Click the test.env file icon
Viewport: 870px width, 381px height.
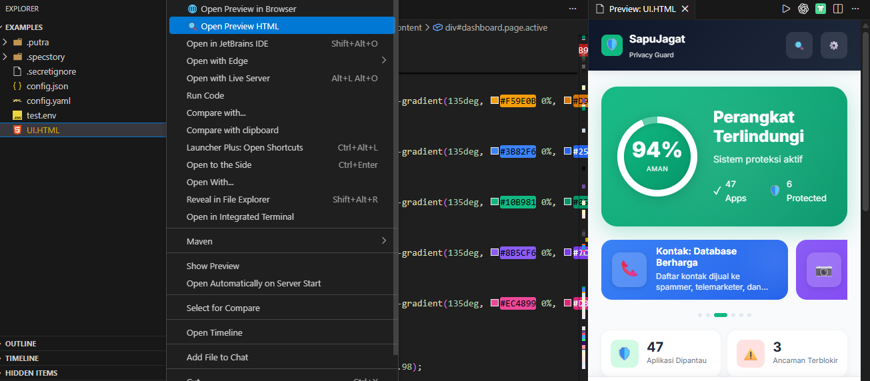tap(17, 115)
